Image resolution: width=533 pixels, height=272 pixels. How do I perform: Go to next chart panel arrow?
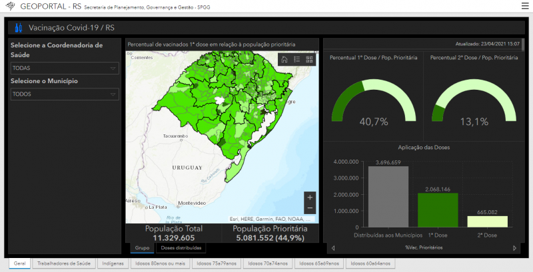coord(514,248)
